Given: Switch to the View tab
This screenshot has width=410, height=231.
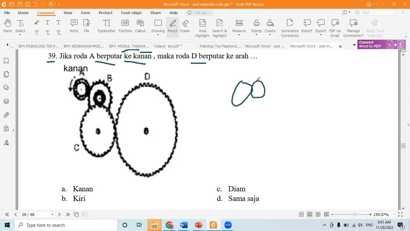Looking at the screenshot, I should pyautogui.click(x=68, y=13).
